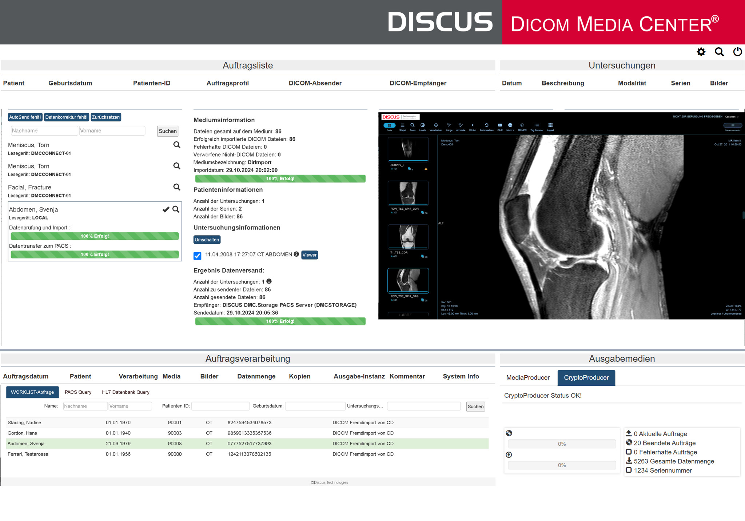Uncheck the CT ABDOMEN study checkbox

(x=197, y=256)
